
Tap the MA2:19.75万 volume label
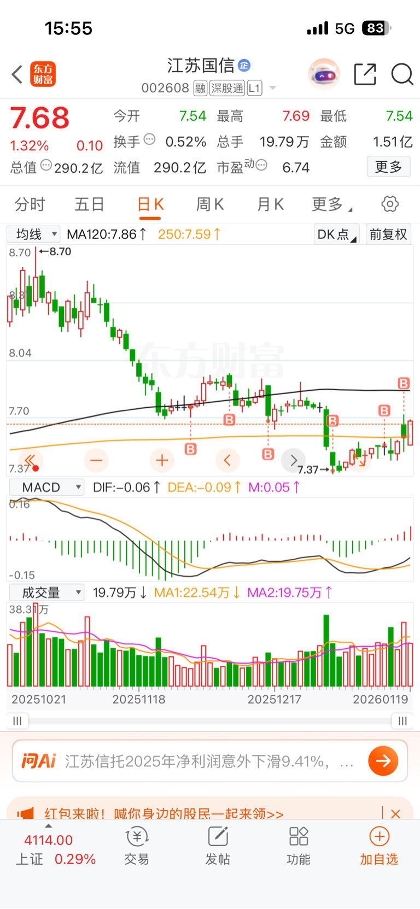[289, 593]
